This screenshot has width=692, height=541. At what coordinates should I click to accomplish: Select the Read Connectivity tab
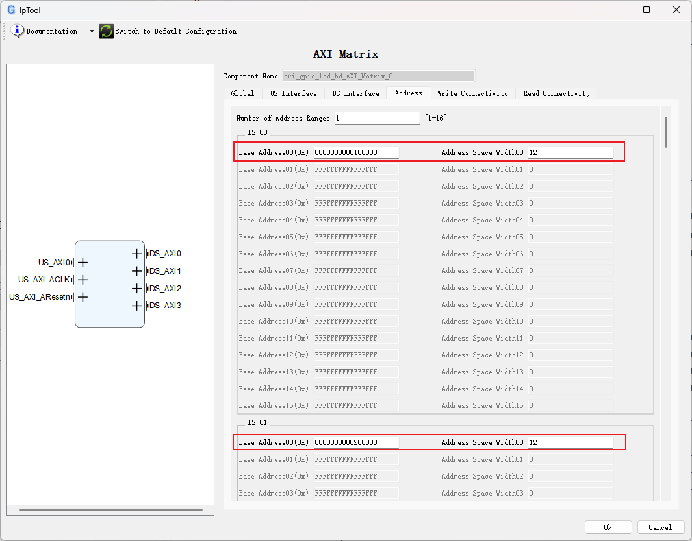(556, 93)
